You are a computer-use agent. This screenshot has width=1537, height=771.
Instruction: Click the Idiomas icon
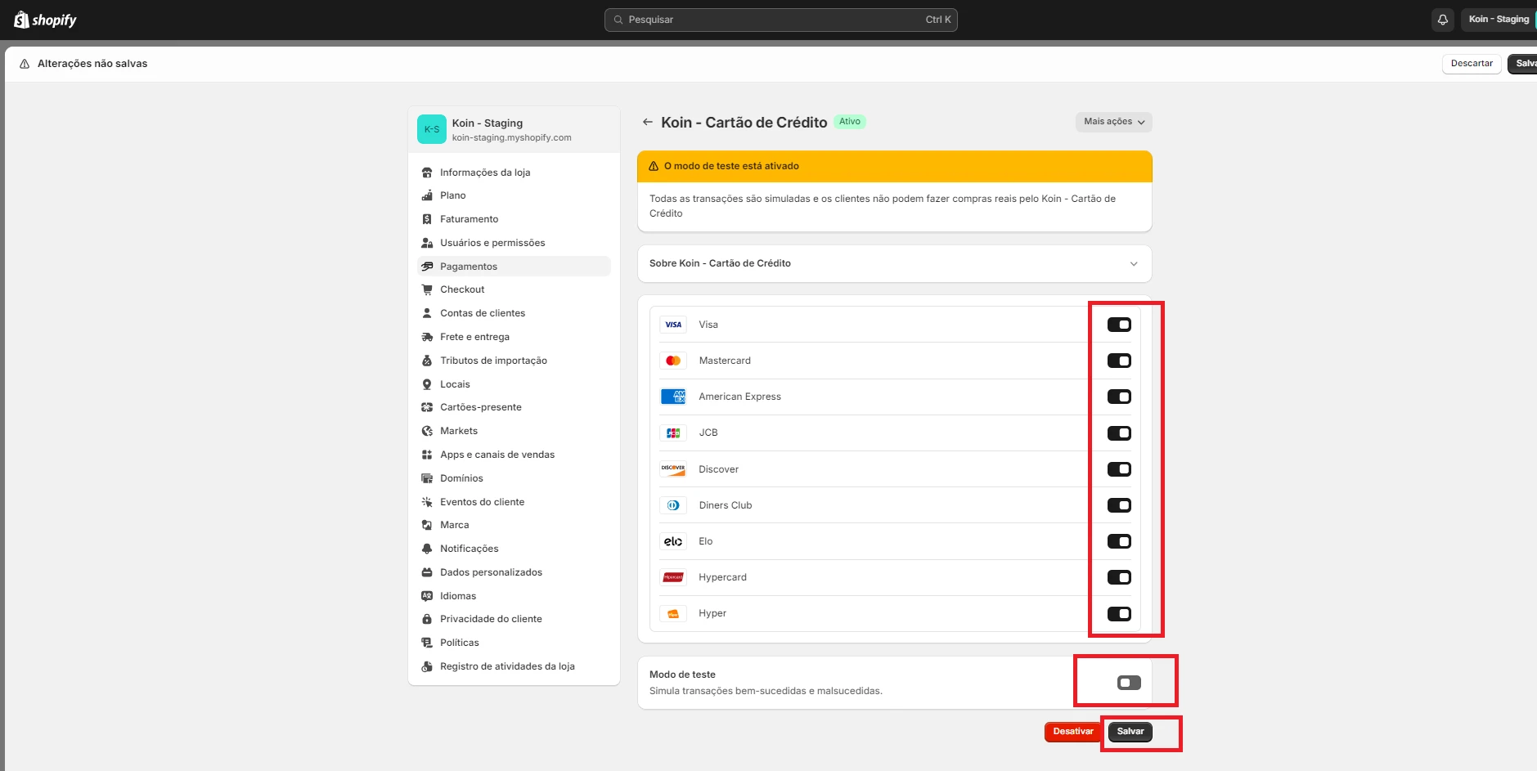(x=427, y=596)
